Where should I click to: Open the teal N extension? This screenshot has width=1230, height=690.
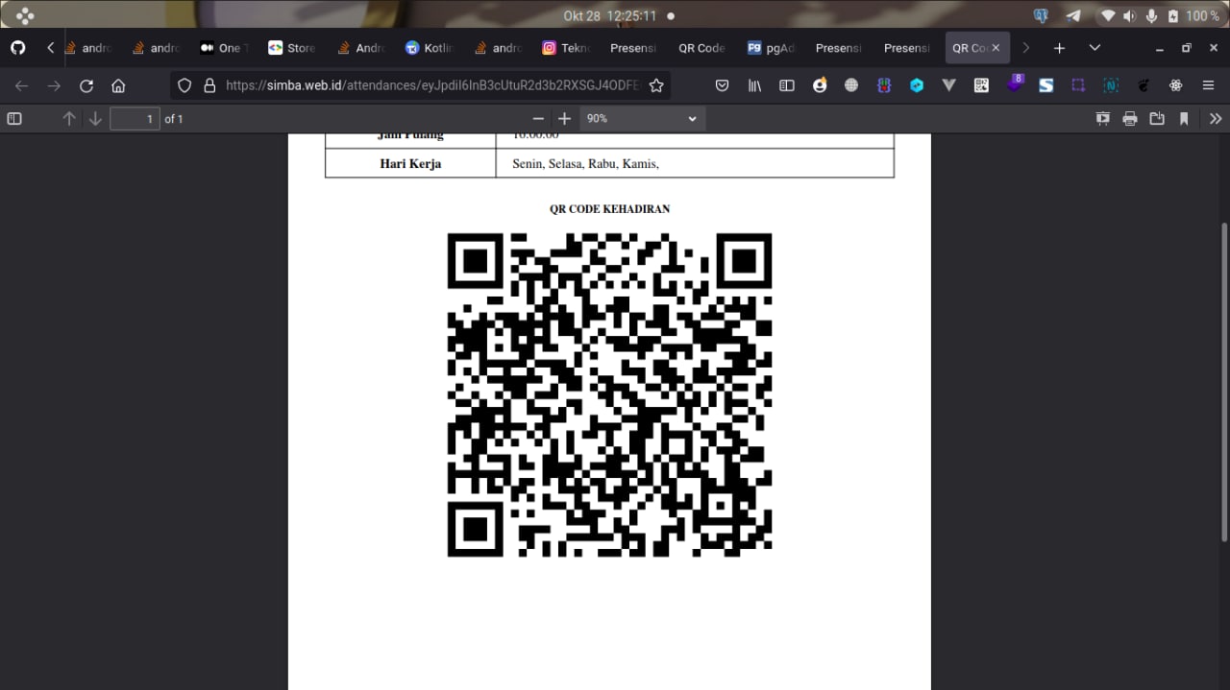tap(1111, 85)
